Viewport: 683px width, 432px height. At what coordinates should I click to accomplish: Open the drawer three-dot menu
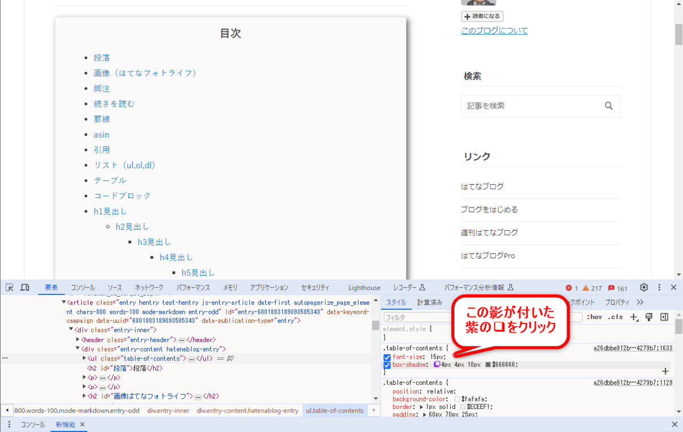9,425
